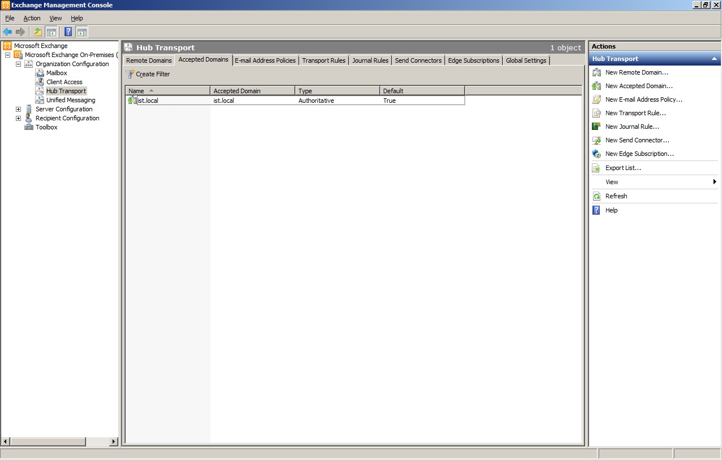
Task: Collapse the Organization Configuration tree node
Action: pyautogui.click(x=18, y=64)
